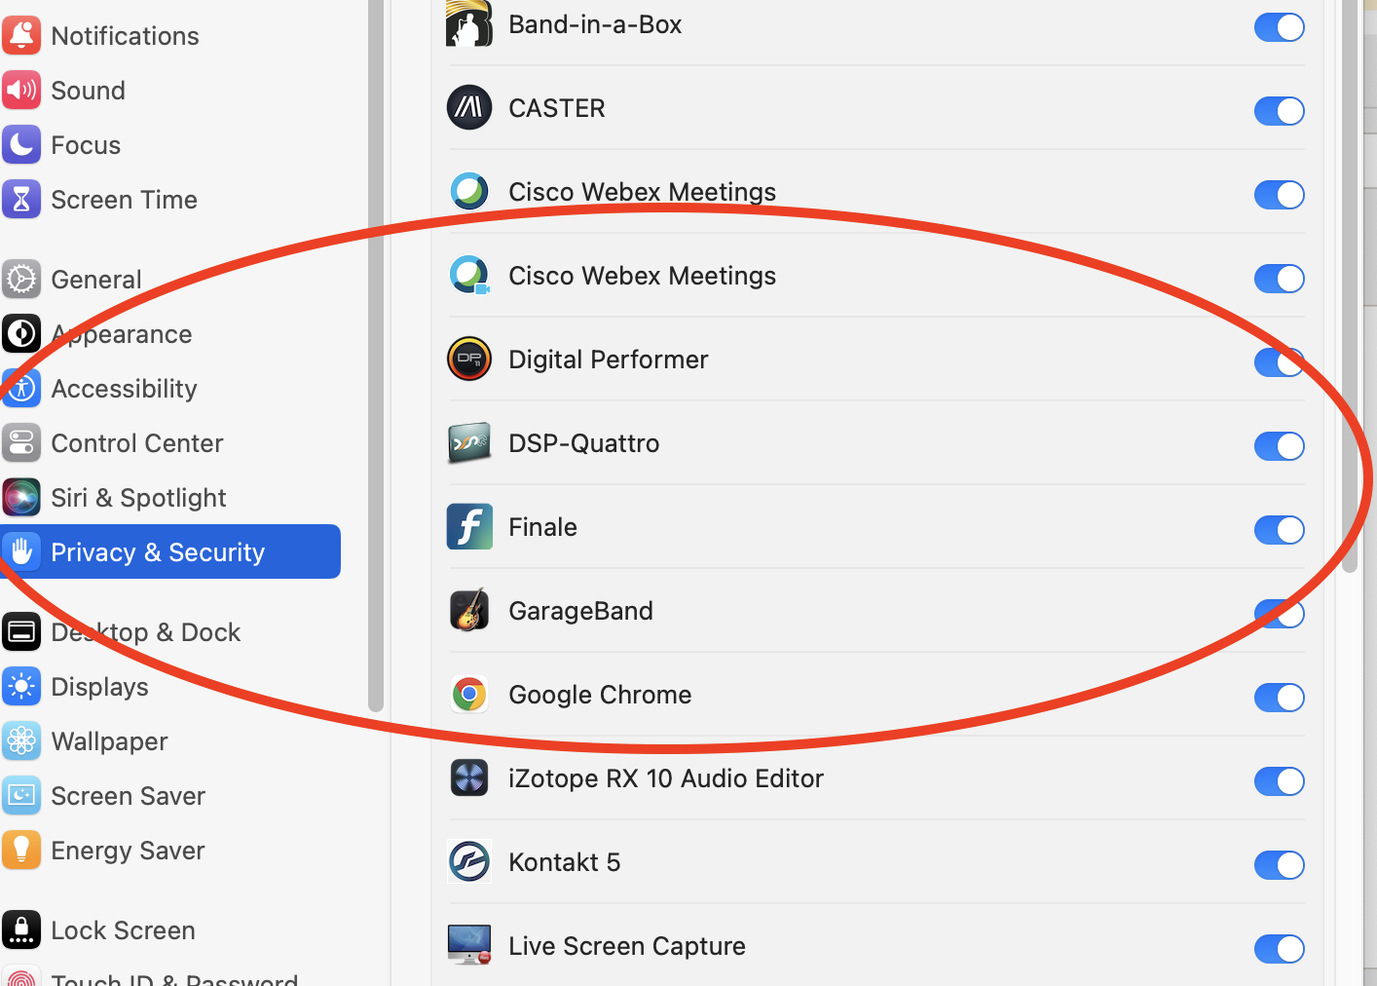Screen dimensions: 1377x986
Task: Toggle Digital Performer access off
Action: click(1280, 362)
